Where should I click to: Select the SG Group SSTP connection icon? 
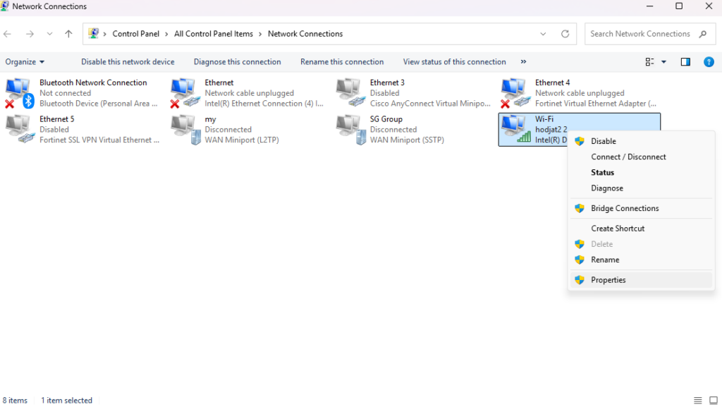click(x=350, y=130)
